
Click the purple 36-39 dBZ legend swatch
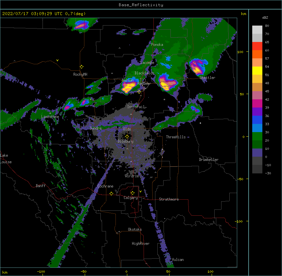tap(257, 112)
